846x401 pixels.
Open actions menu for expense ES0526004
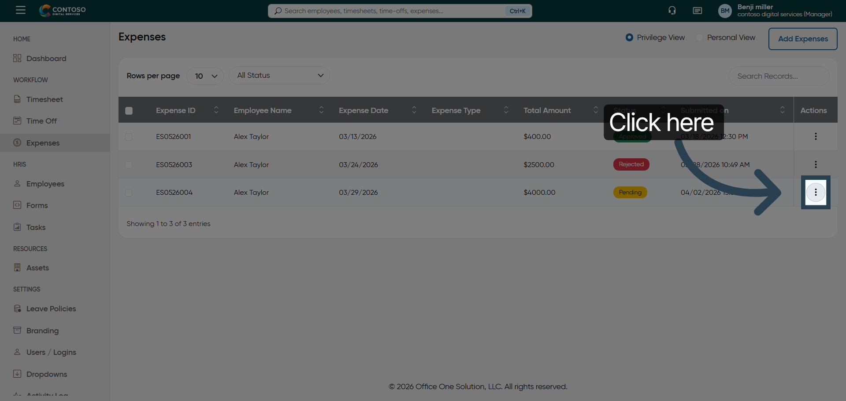tap(816, 193)
